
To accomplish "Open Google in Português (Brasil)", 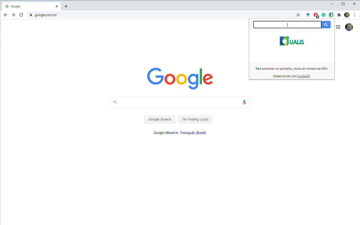I will click(193, 132).
